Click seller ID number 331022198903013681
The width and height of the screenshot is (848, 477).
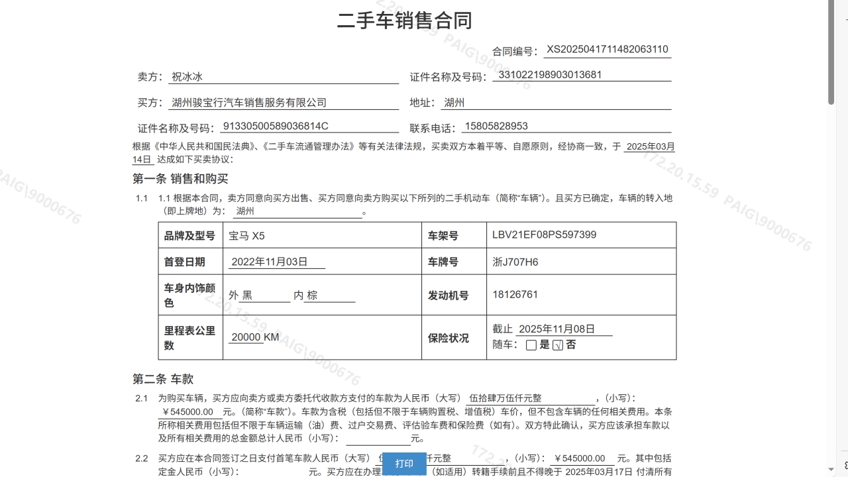click(x=582, y=75)
